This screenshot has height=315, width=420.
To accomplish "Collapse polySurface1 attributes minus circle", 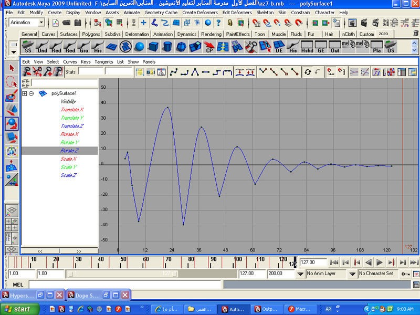I will click(31, 93).
